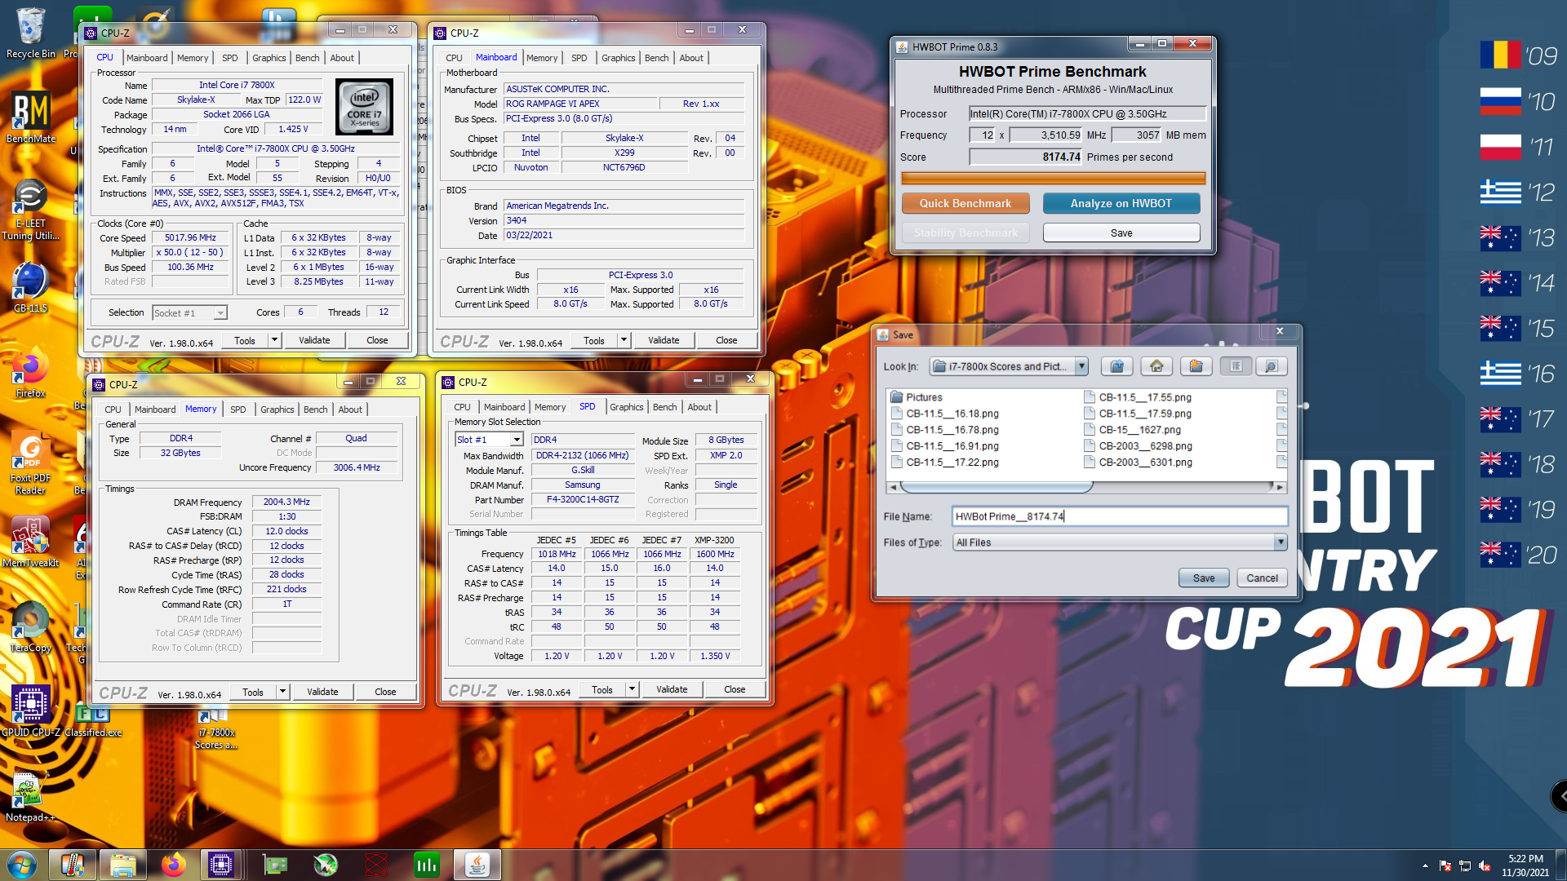Open Tools dropdown arrow in Mainboard tab window
The height and width of the screenshot is (881, 1567).
pos(624,340)
